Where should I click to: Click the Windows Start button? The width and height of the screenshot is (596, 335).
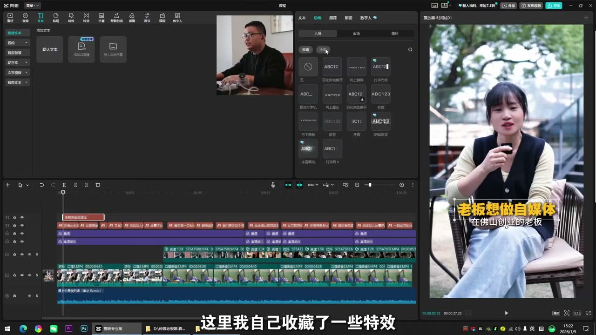pyautogui.click(x=7, y=328)
